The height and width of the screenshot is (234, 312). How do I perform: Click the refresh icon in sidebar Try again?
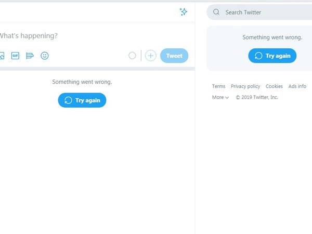[258, 56]
